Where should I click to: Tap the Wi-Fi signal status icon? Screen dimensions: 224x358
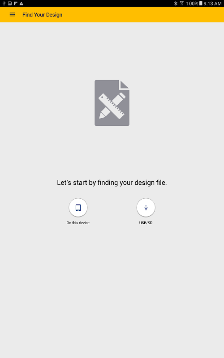tap(182, 4)
